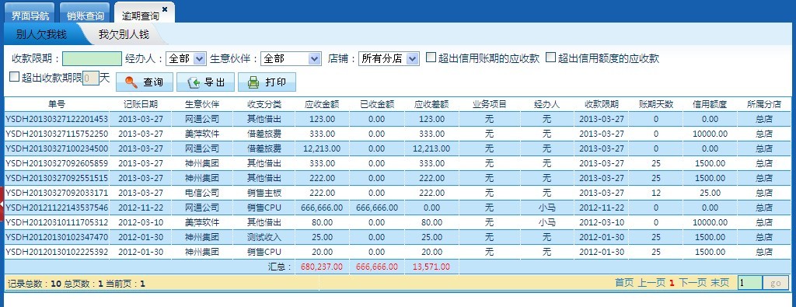The height and width of the screenshot is (307, 796).
Task: Click the 收款限期 date input field
Action: tap(93, 59)
